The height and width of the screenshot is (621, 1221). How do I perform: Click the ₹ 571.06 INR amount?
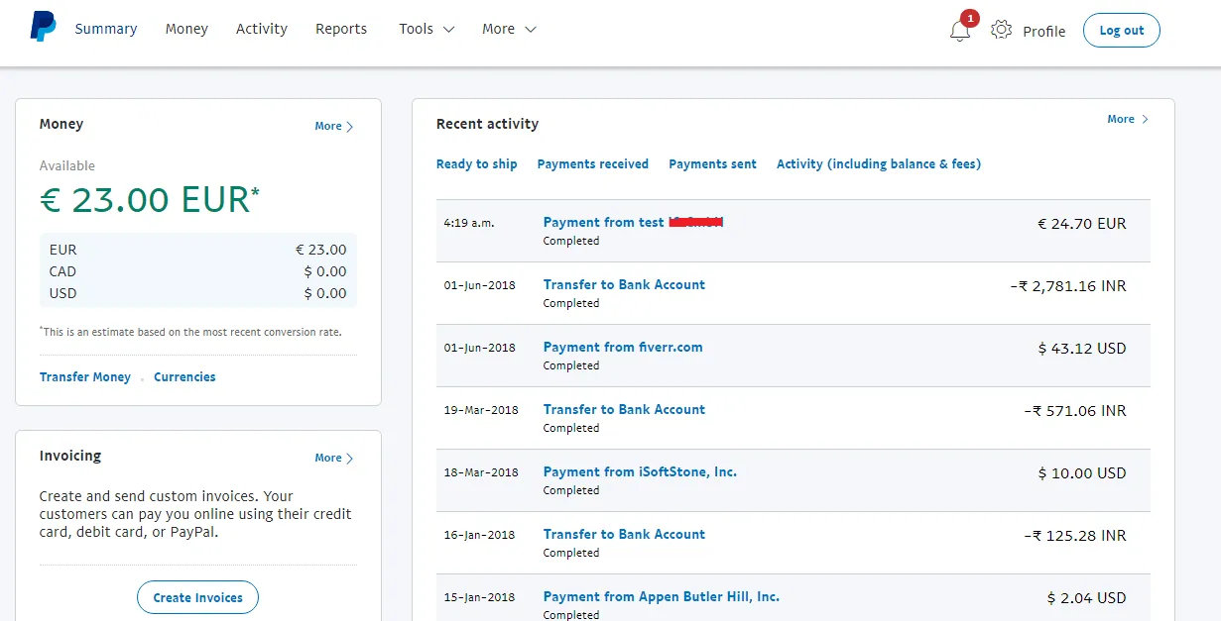tap(1075, 411)
